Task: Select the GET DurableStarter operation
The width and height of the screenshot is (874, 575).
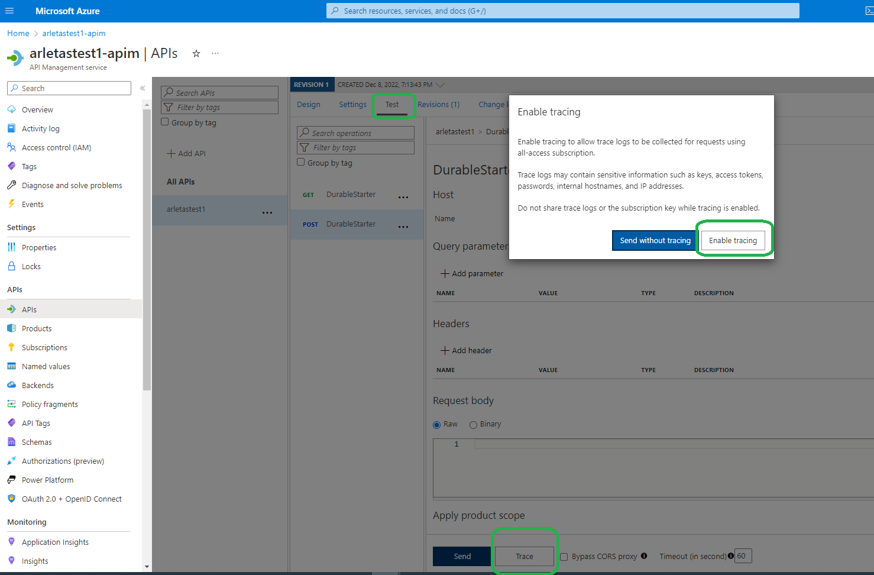Action: (357, 195)
